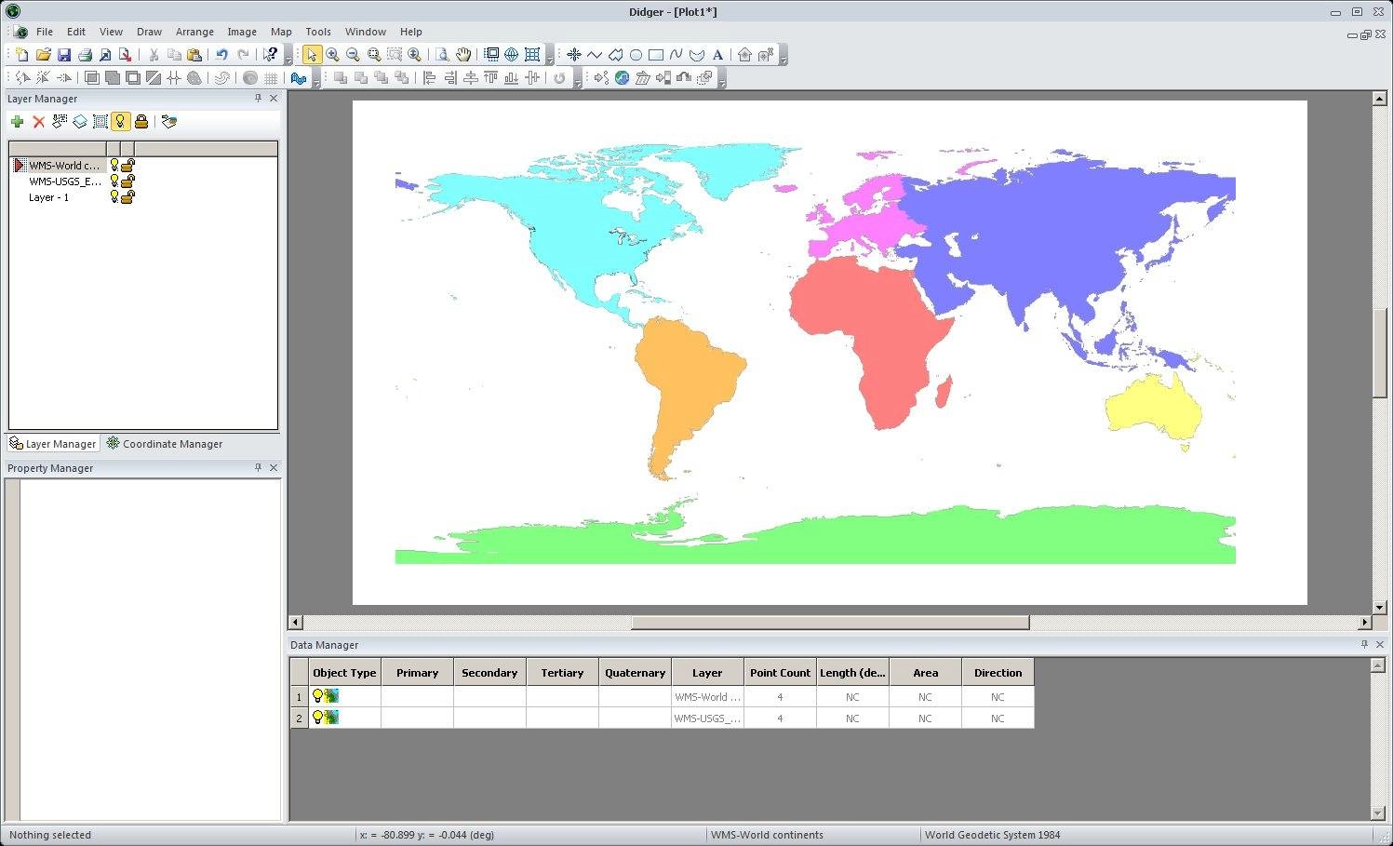Screen dimensions: 1393x846
Task: Click the green plus Add Layer icon
Action: click(17, 122)
